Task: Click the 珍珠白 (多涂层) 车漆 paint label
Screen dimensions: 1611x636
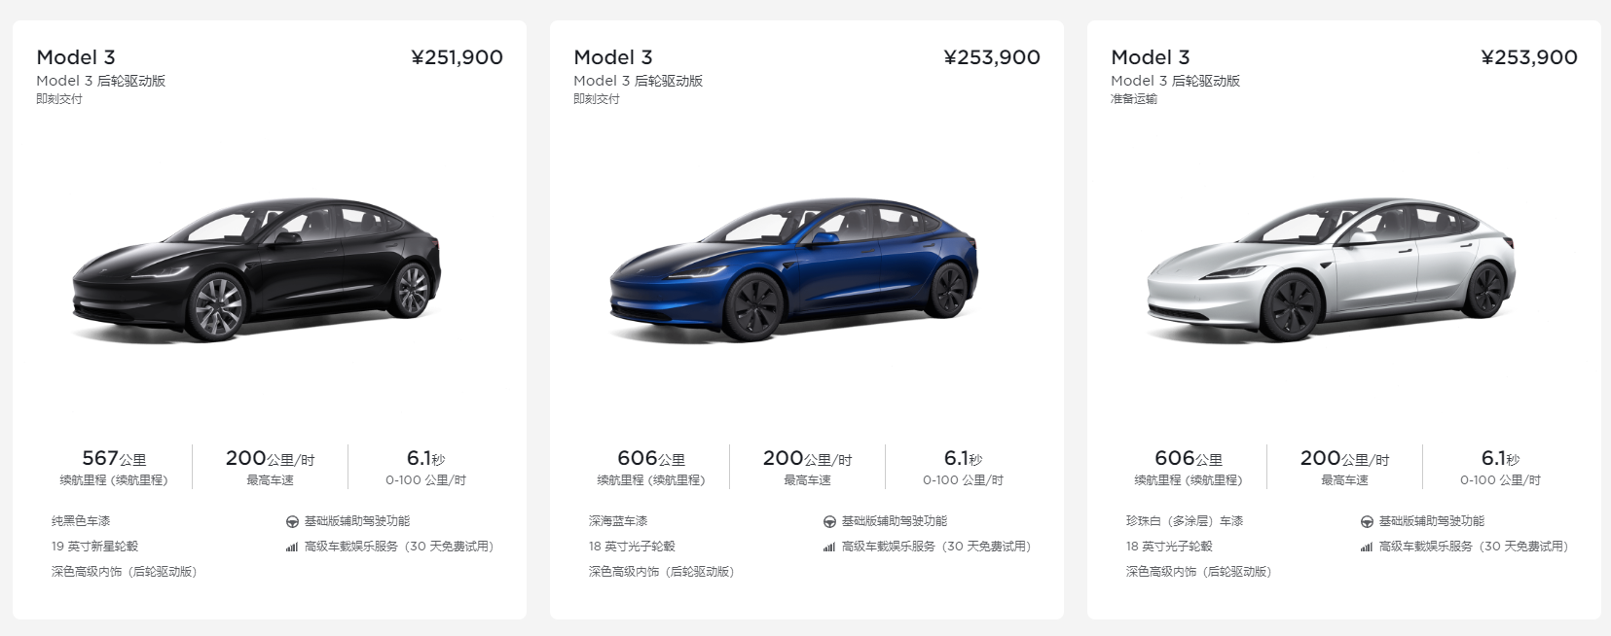Action: click(1185, 521)
